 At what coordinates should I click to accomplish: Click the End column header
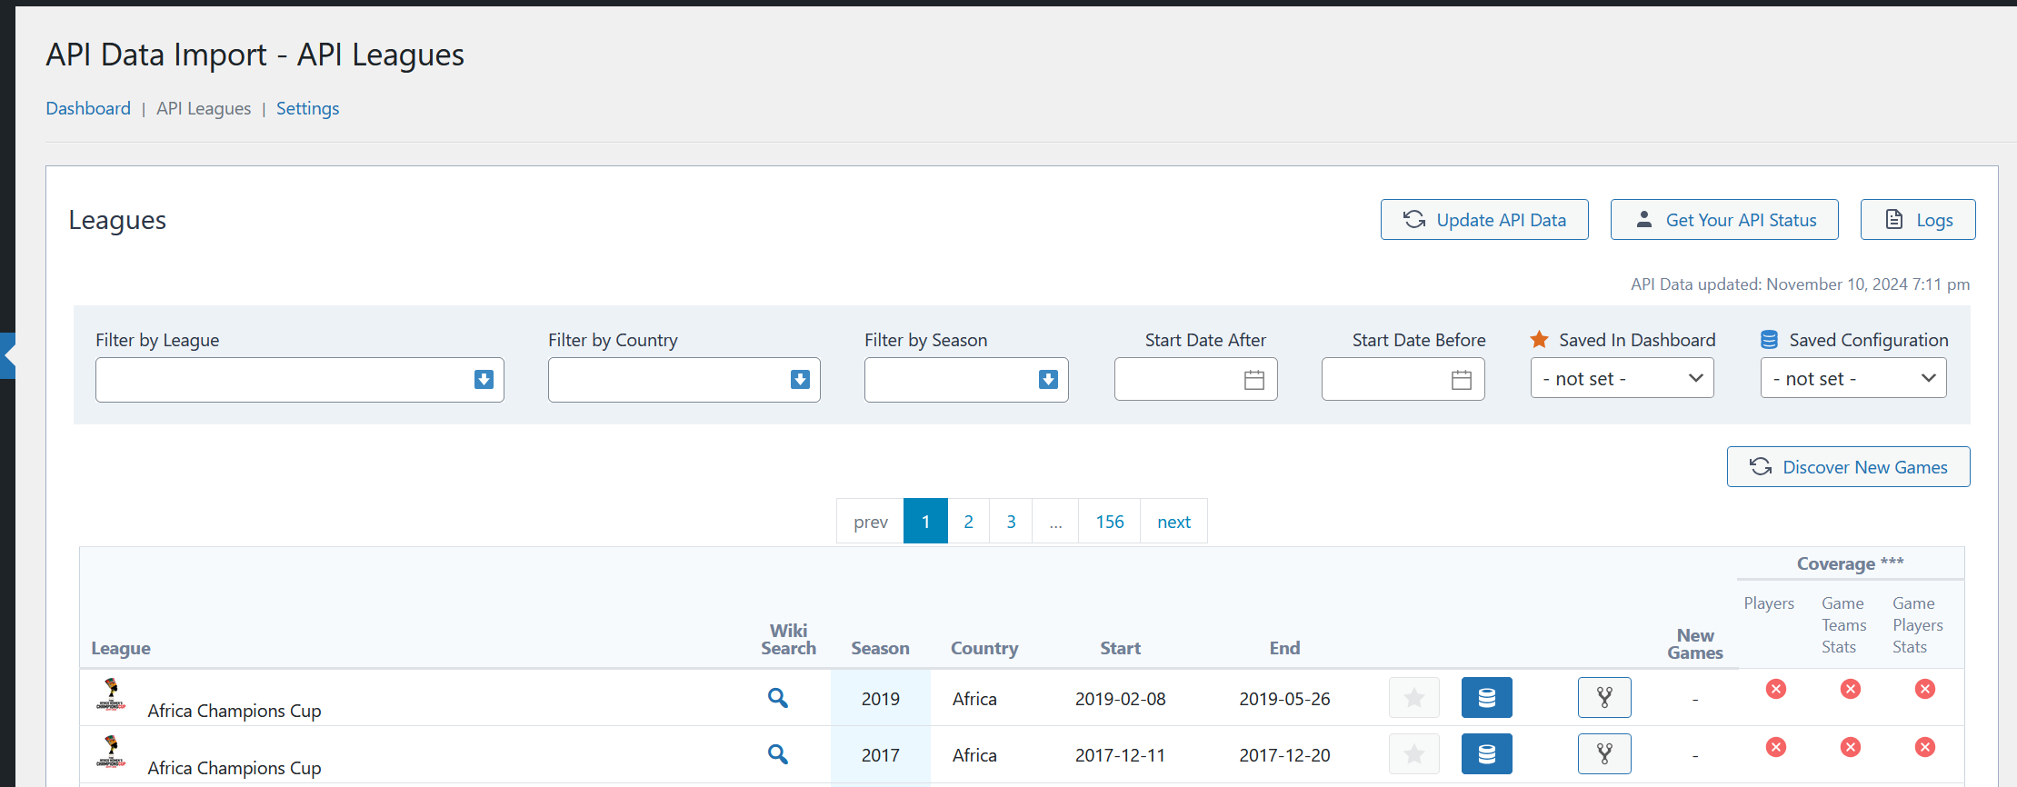(1284, 648)
